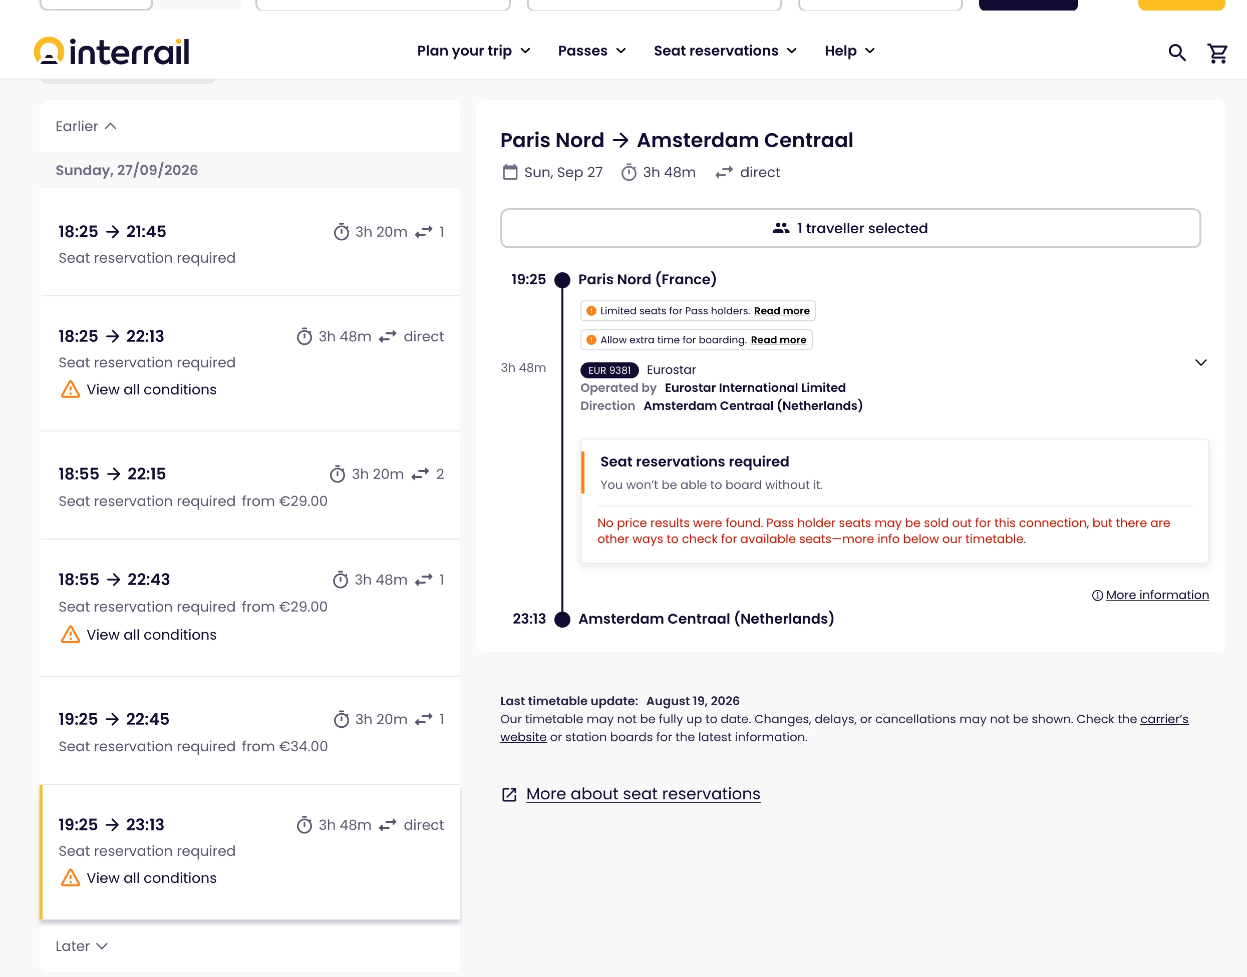Show later connections
1247x977 pixels.
(82, 946)
